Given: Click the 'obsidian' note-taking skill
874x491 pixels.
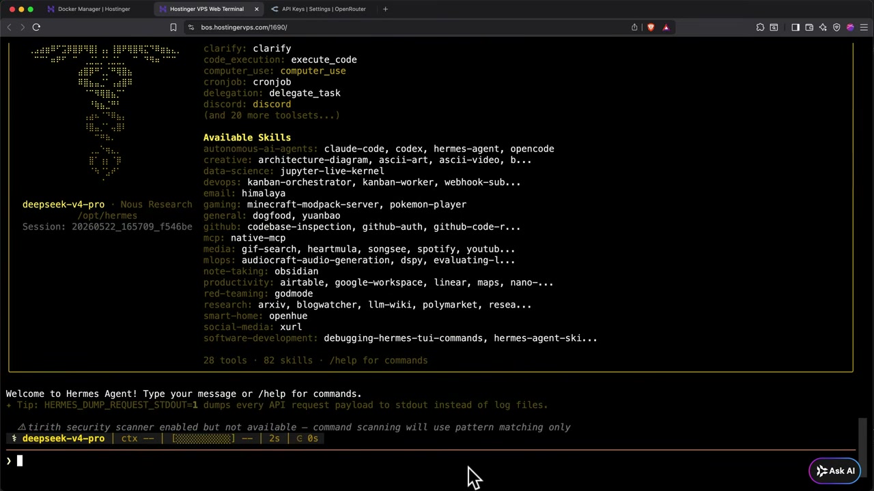Looking at the screenshot, I should tap(296, 271).
